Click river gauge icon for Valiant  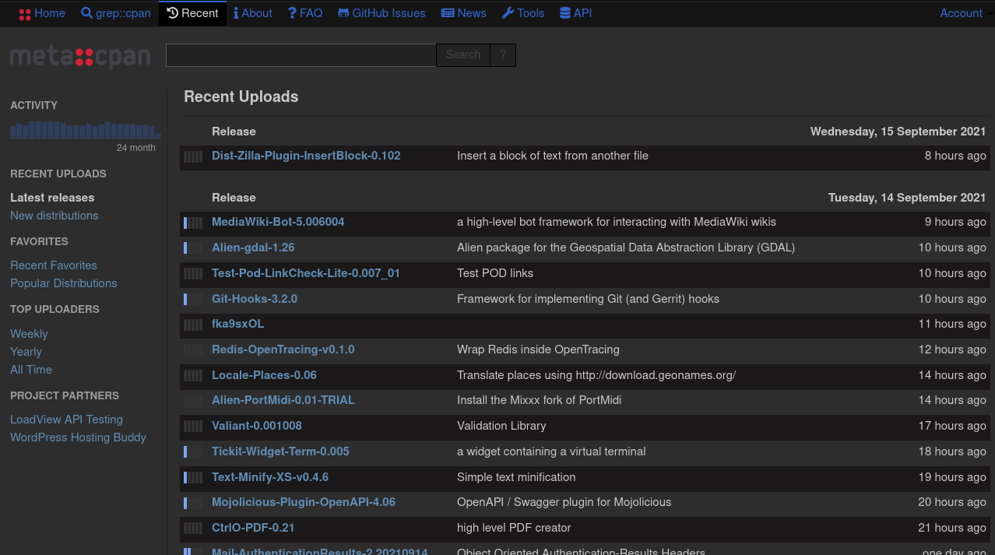[193, 427]
